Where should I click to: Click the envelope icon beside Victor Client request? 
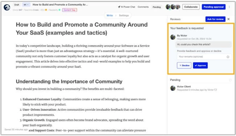[x=216, y=90]
